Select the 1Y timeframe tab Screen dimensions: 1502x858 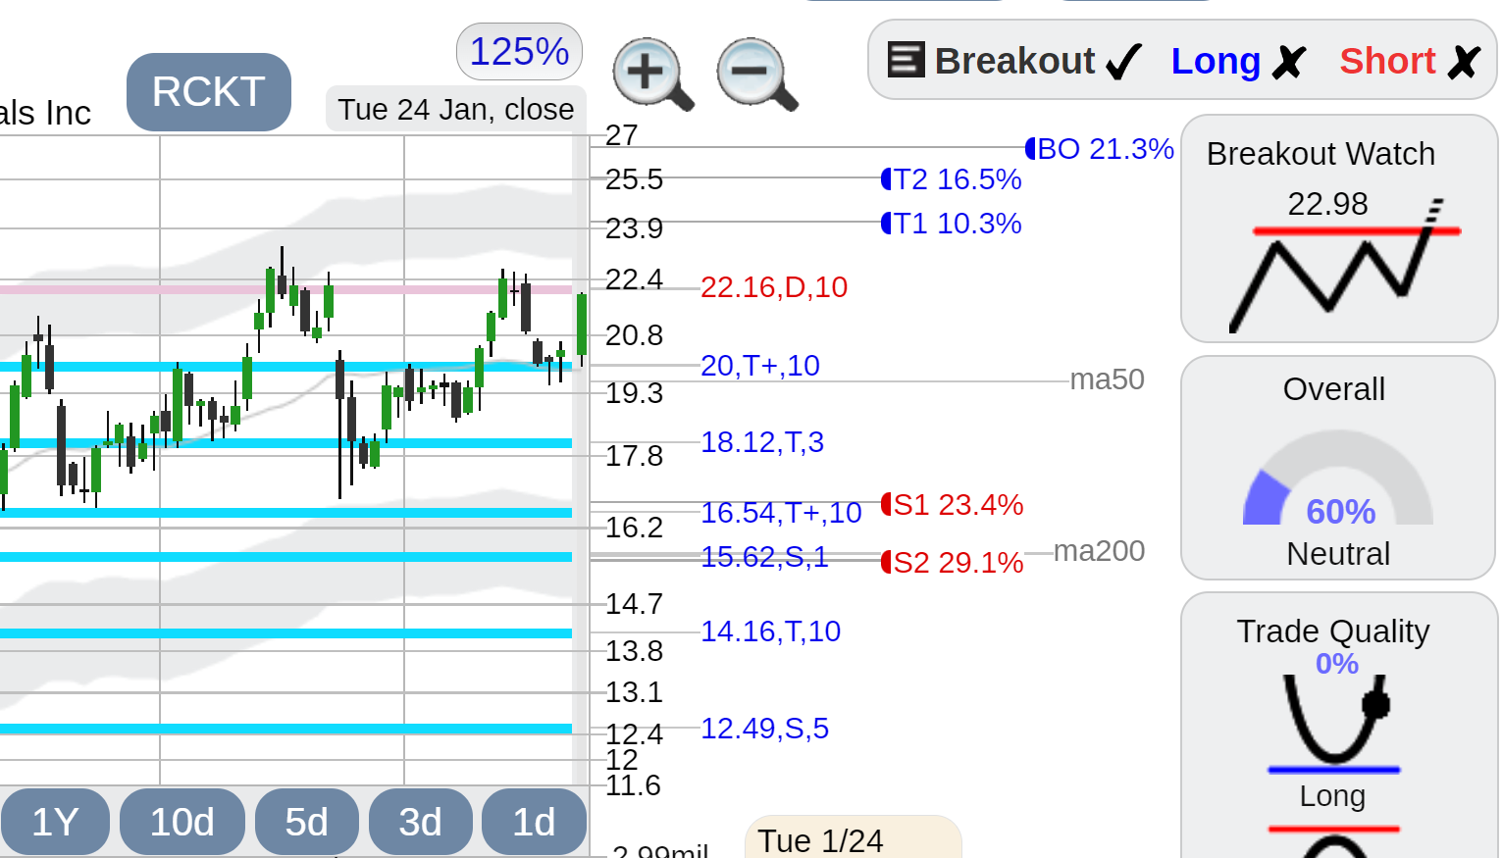pyautogui.click(x=55, y=822)
